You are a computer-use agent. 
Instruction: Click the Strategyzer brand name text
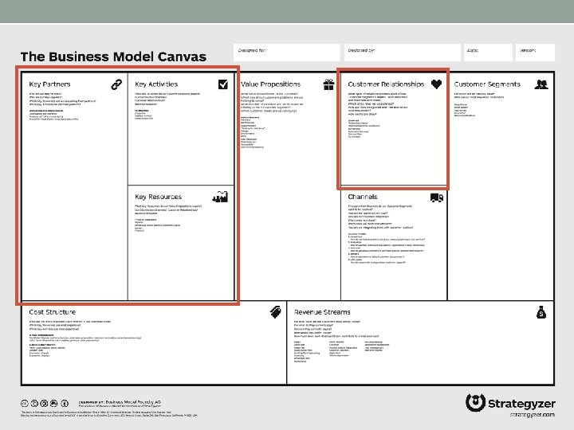pos(521,404)
